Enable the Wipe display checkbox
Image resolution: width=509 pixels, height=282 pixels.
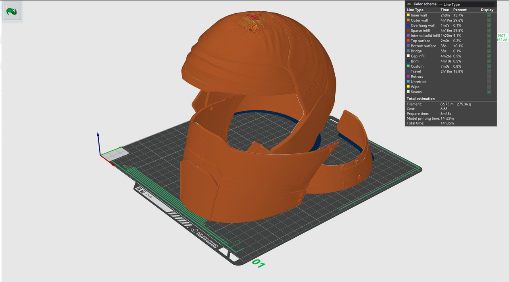click(x=489, y=87)
